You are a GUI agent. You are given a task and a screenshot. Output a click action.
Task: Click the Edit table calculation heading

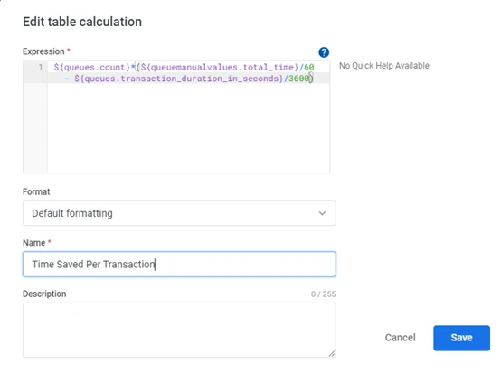click(x=82, y=22)
